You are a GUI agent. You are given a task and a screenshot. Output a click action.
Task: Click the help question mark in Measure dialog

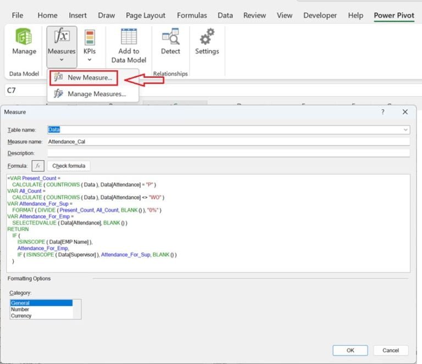(382, 112)
